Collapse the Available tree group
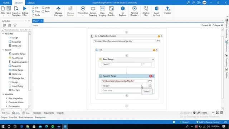Viewport: 229px width, 129px height. [x=3, y=94]
